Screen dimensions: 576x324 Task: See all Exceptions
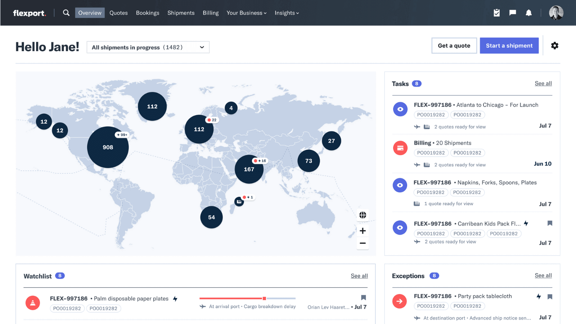click(543, 275)
